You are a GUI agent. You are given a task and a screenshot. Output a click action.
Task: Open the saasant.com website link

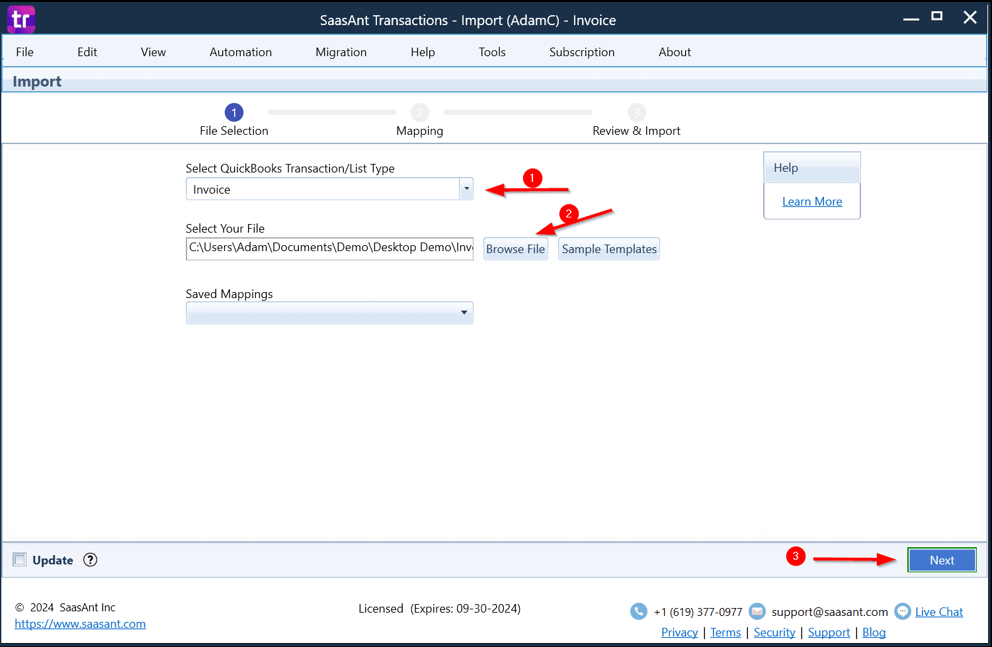pos(80,624)
